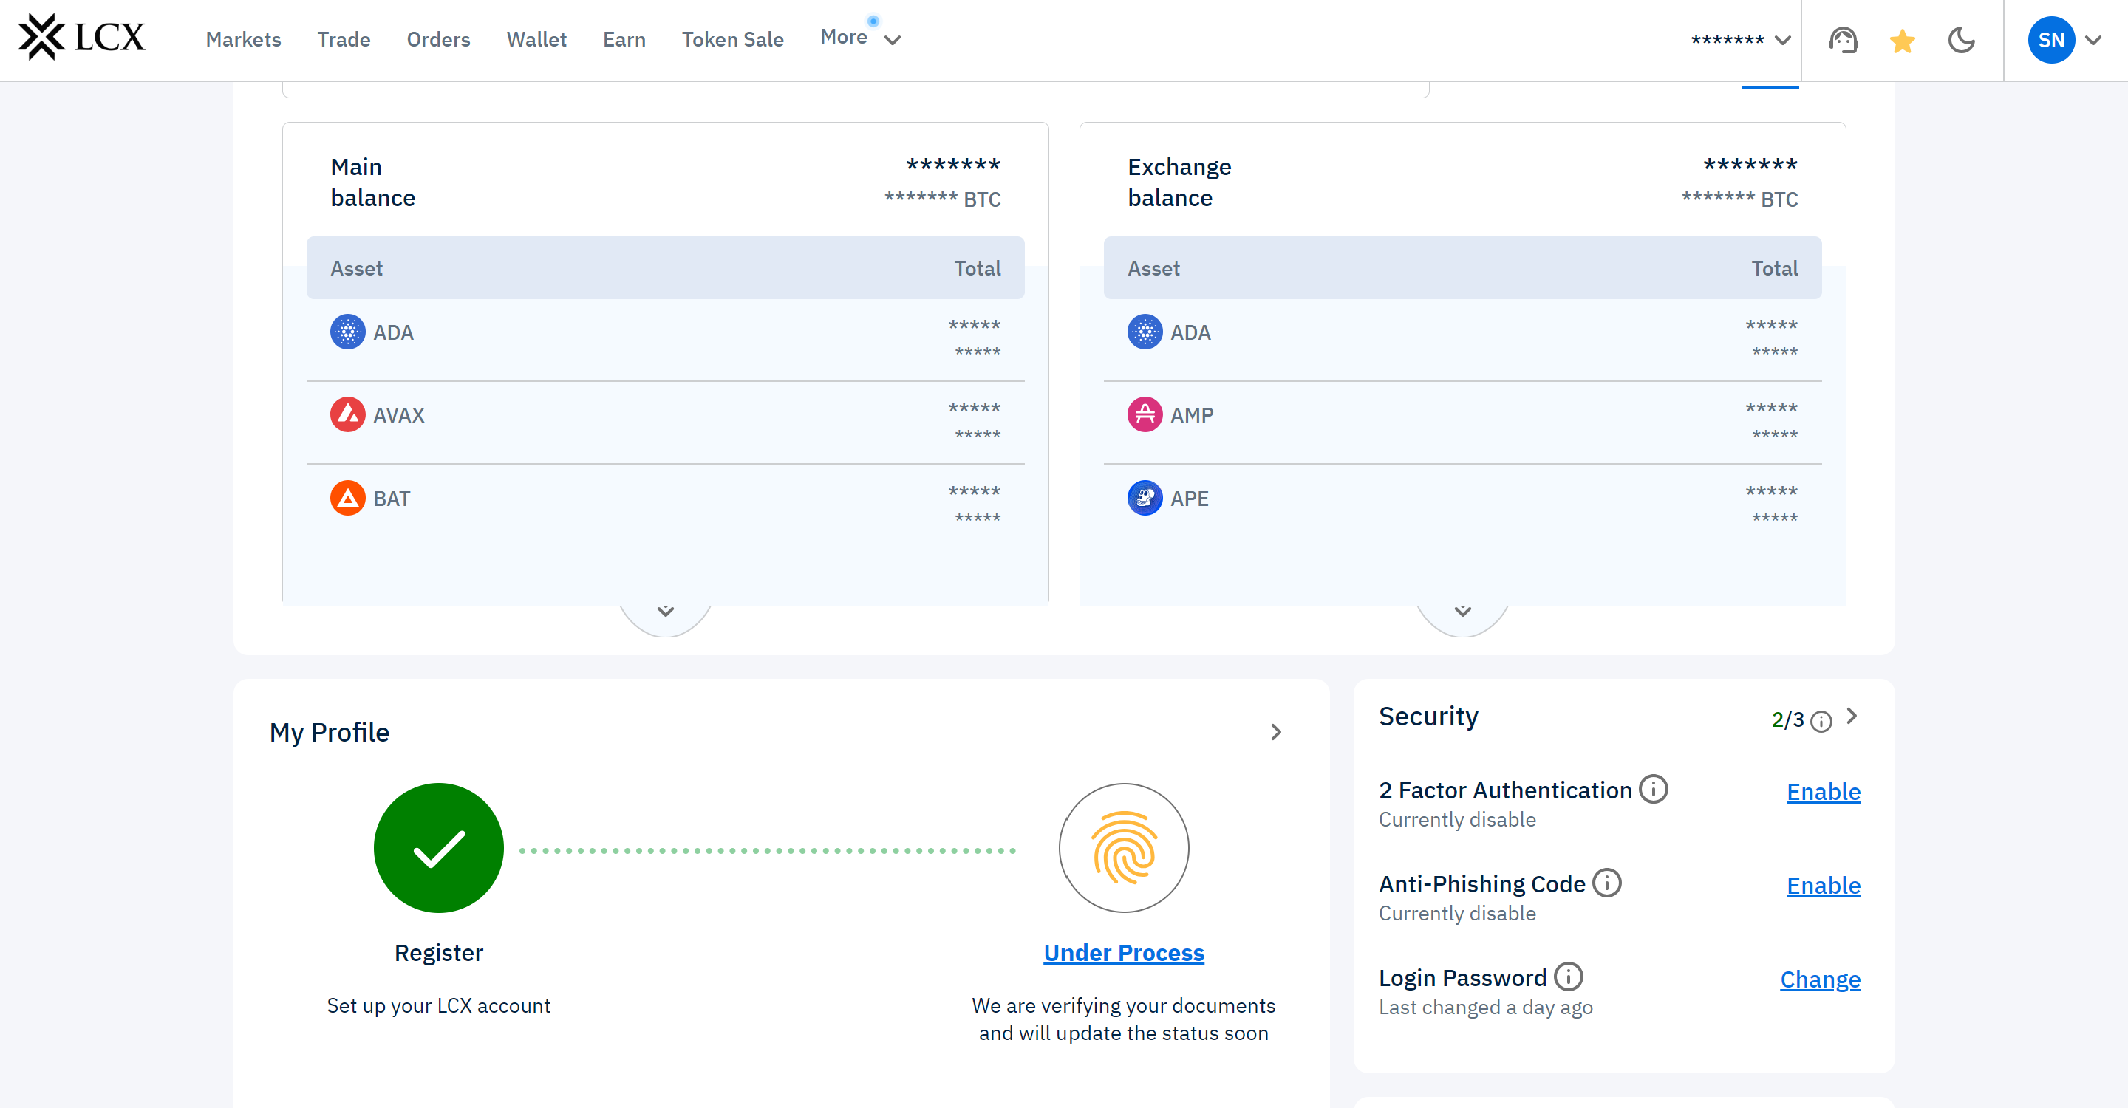Click the Under Process link
The image size is (2128, 1108).
pos(1123,953)
